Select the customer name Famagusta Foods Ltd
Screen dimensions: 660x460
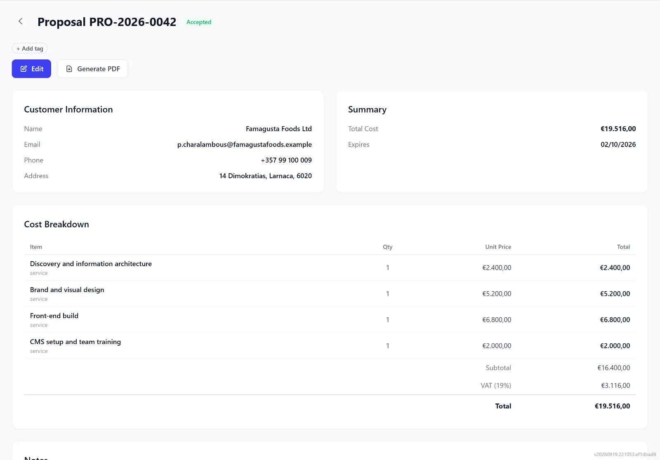coord(279,129)
